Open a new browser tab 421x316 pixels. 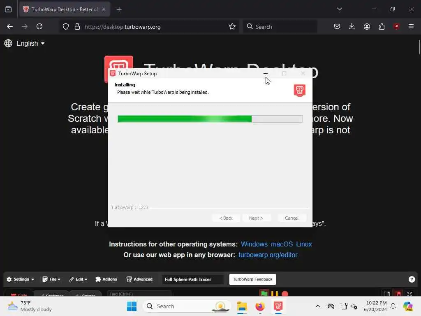pos(119,9)
